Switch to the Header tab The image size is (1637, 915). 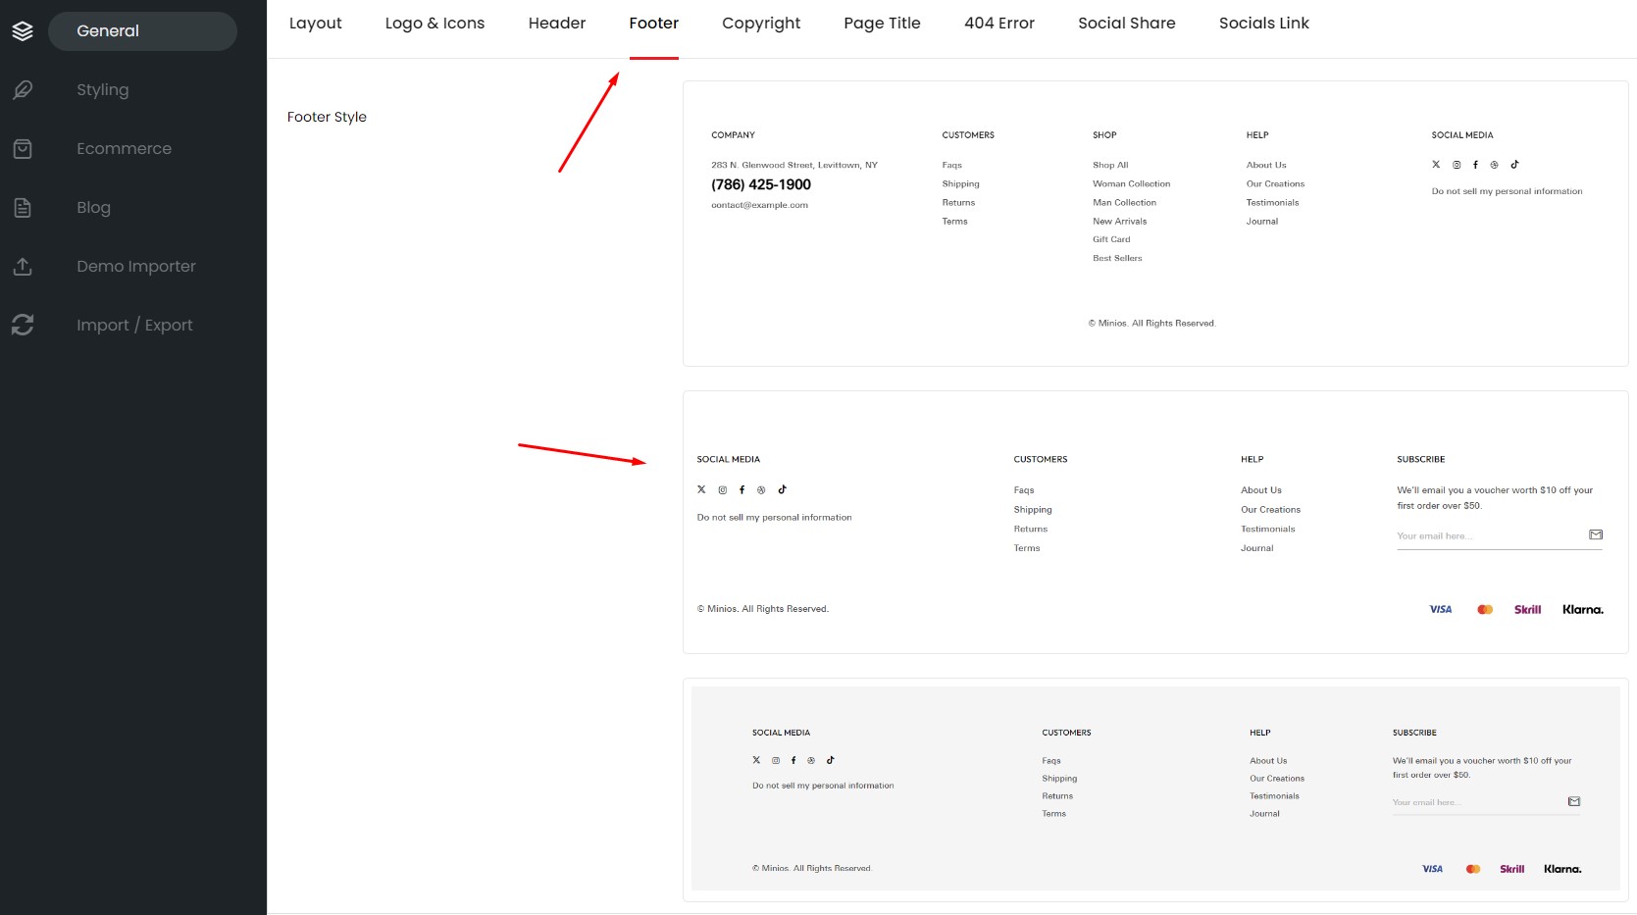[557, 24]
